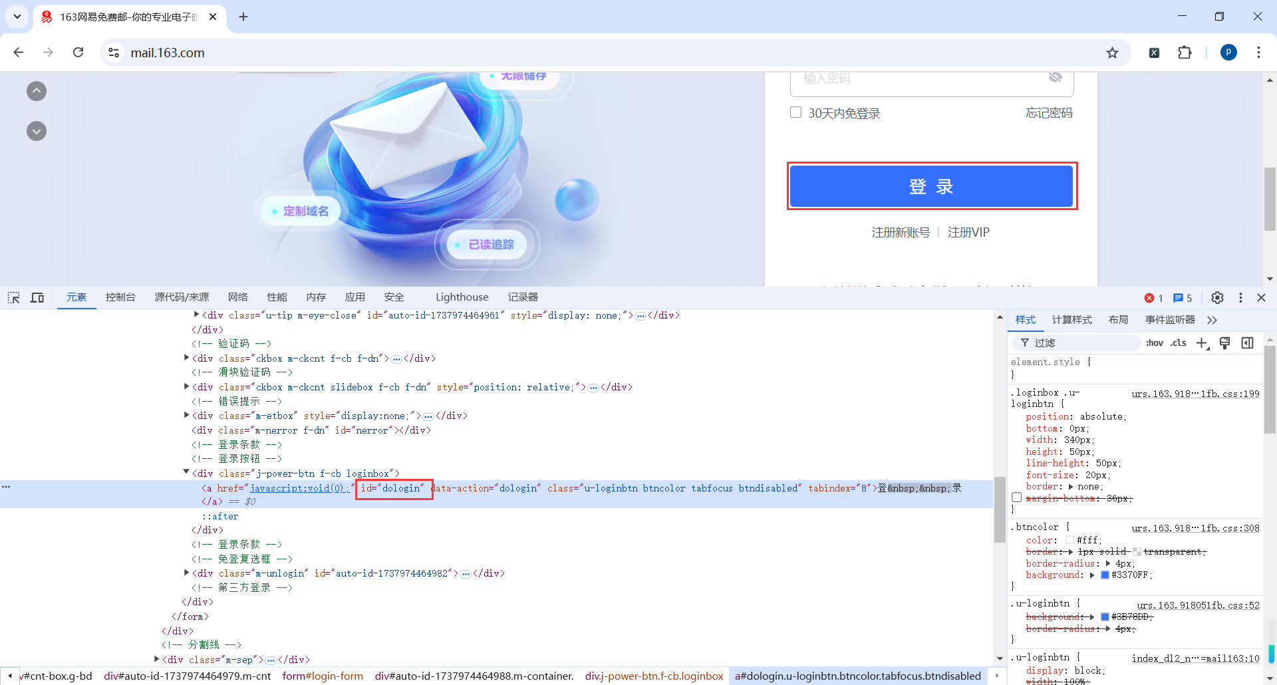Viewport: 1277px width, 685px height.
Task: Switch to the 网络 tab
Action: tap(237, 297)
